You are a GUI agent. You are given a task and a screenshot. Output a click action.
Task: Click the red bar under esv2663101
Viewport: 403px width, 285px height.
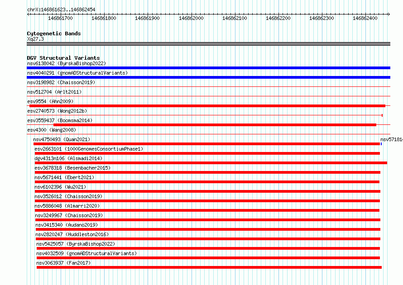click(207, 153)
